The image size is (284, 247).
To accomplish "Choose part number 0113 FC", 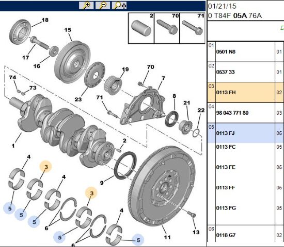I will (x=226, y=147).
